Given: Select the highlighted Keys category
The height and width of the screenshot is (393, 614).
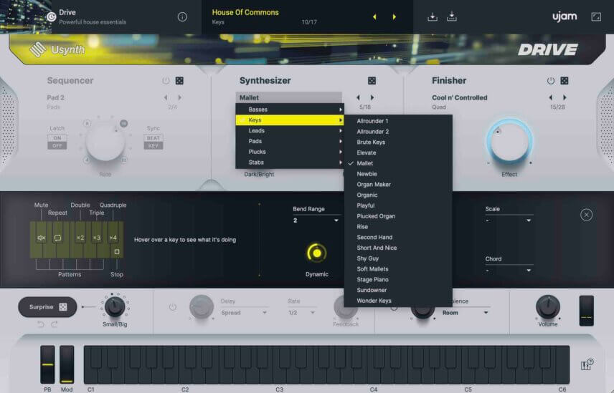Looking at the screenshot, I should point(289,120).
